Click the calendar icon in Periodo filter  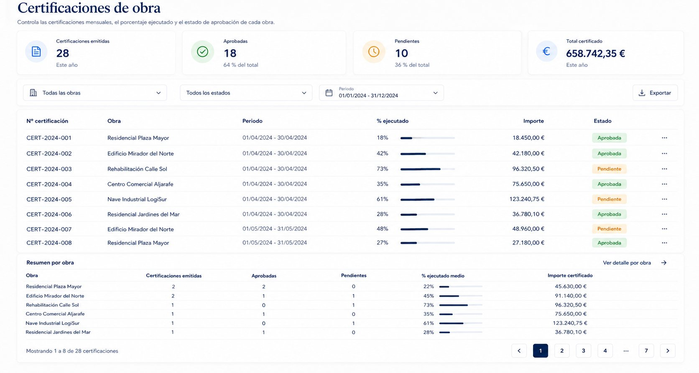(x=329, y=93)
